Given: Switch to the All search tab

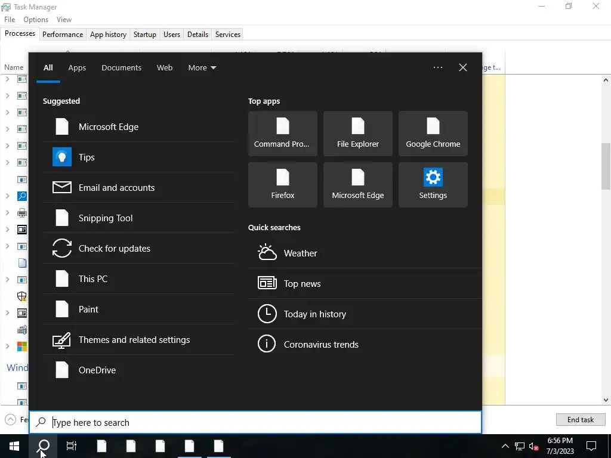Looking at the screenshot, I should pos(48,68).
